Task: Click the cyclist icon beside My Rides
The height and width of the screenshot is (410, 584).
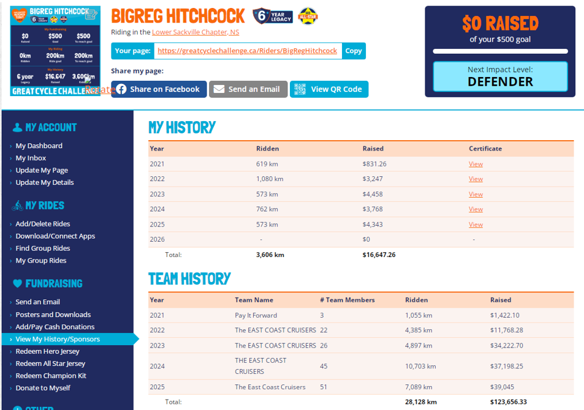Action: click(17, 206)
